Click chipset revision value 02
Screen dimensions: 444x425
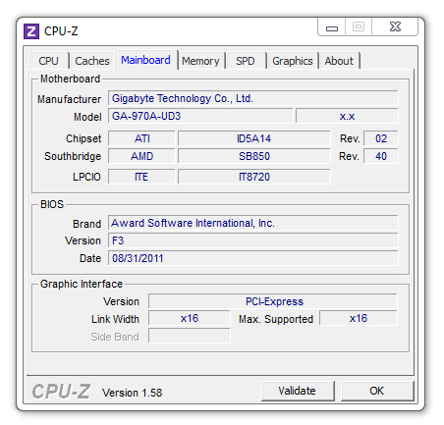pos(381,138)
